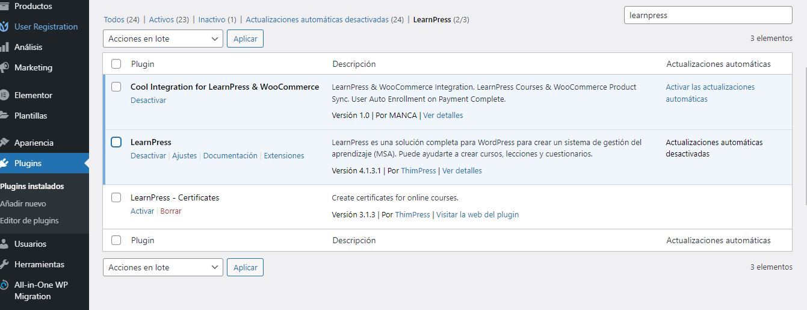Image resolution: width=807 pixels, height=310 pixels.
Task: Open the Marketing menu item
Action: pyautogui.click(x=33, y=67)
